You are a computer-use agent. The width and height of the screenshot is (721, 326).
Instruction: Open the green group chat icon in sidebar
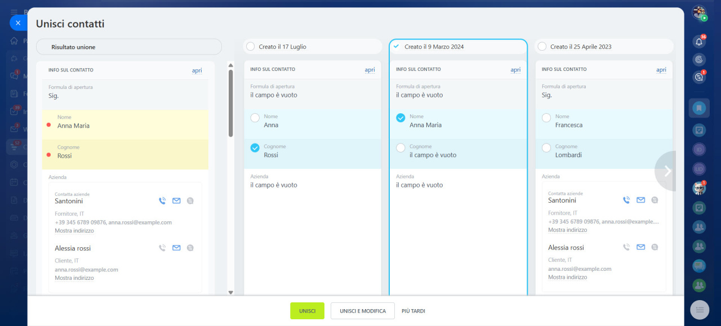point(699,285)
